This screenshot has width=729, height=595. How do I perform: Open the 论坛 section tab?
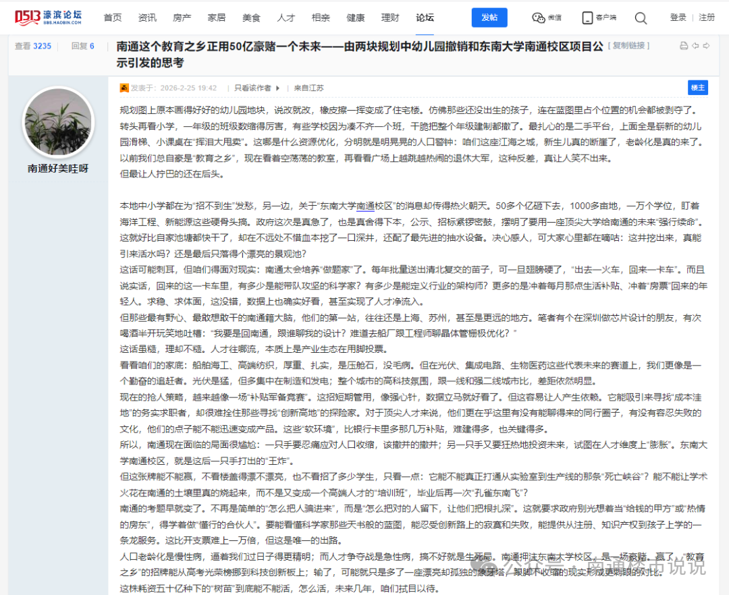tap(425, 18)
